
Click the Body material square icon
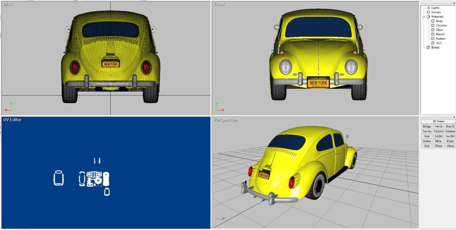pos(432,21)
